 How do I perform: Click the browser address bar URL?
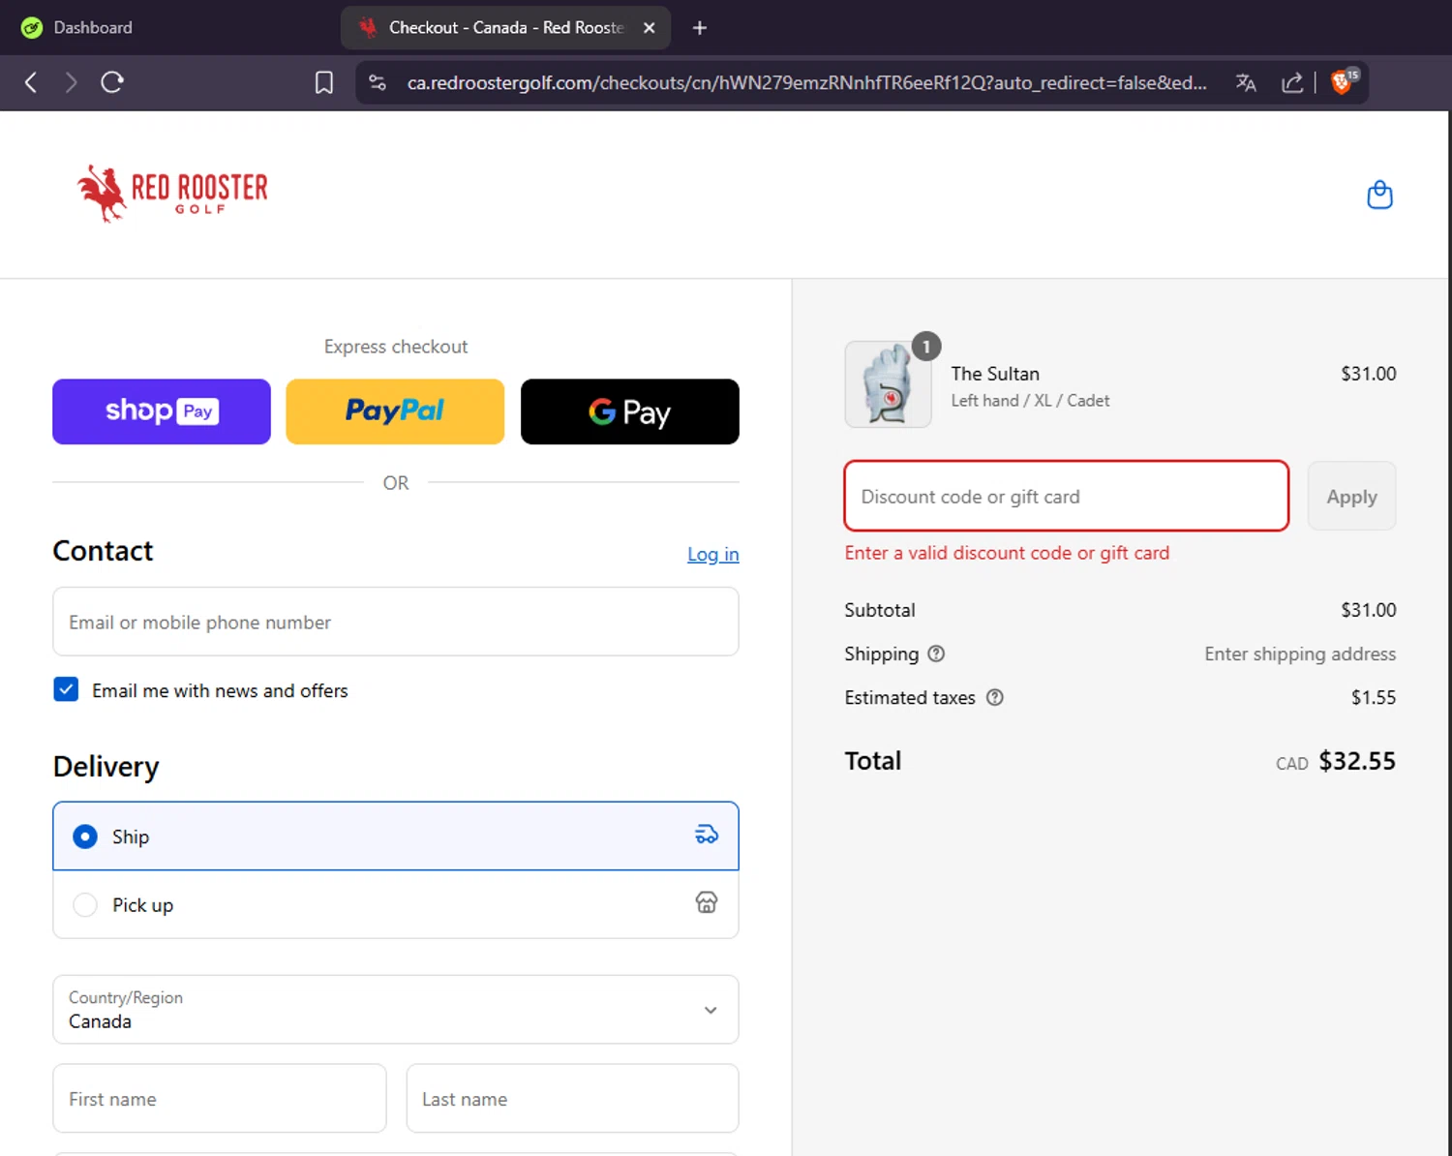[x=806, y=83]
